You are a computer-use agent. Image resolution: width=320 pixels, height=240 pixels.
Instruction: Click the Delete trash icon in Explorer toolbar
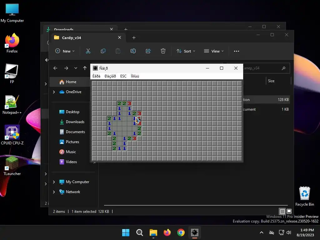(x=163, y=51)
